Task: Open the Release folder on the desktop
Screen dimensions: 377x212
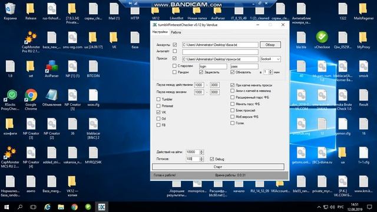Action: [31, 11]
